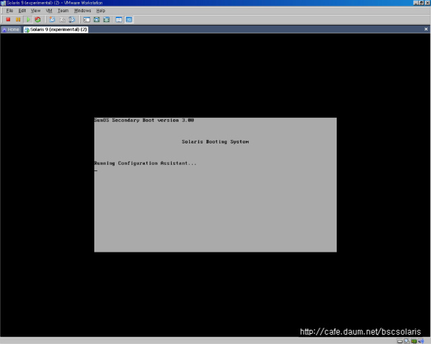Click the network adapter status icon

click(x=414, y=341)
